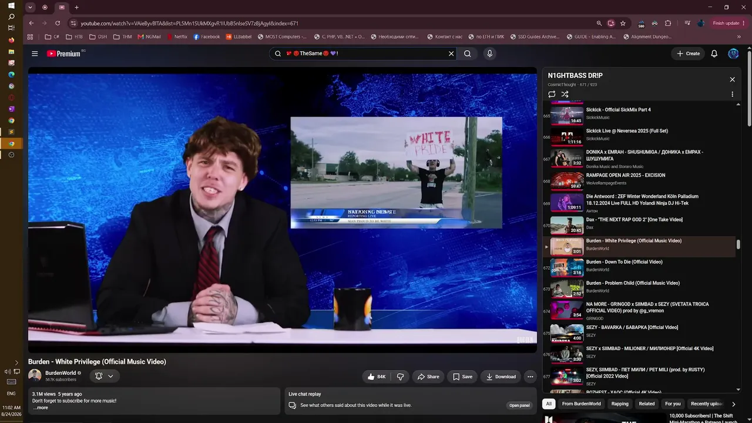
Task: Download the video
Action: tap(501, 377)
